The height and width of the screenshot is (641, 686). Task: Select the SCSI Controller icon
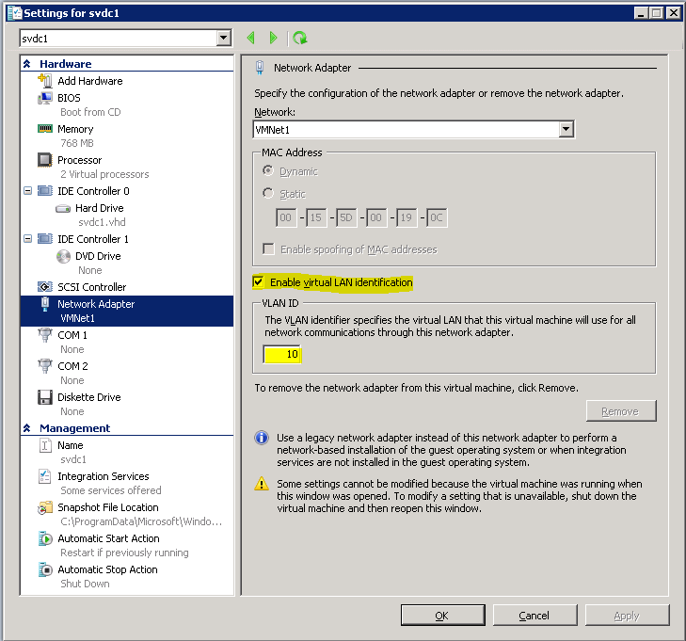pyautogui.click(x=44, y=287)
